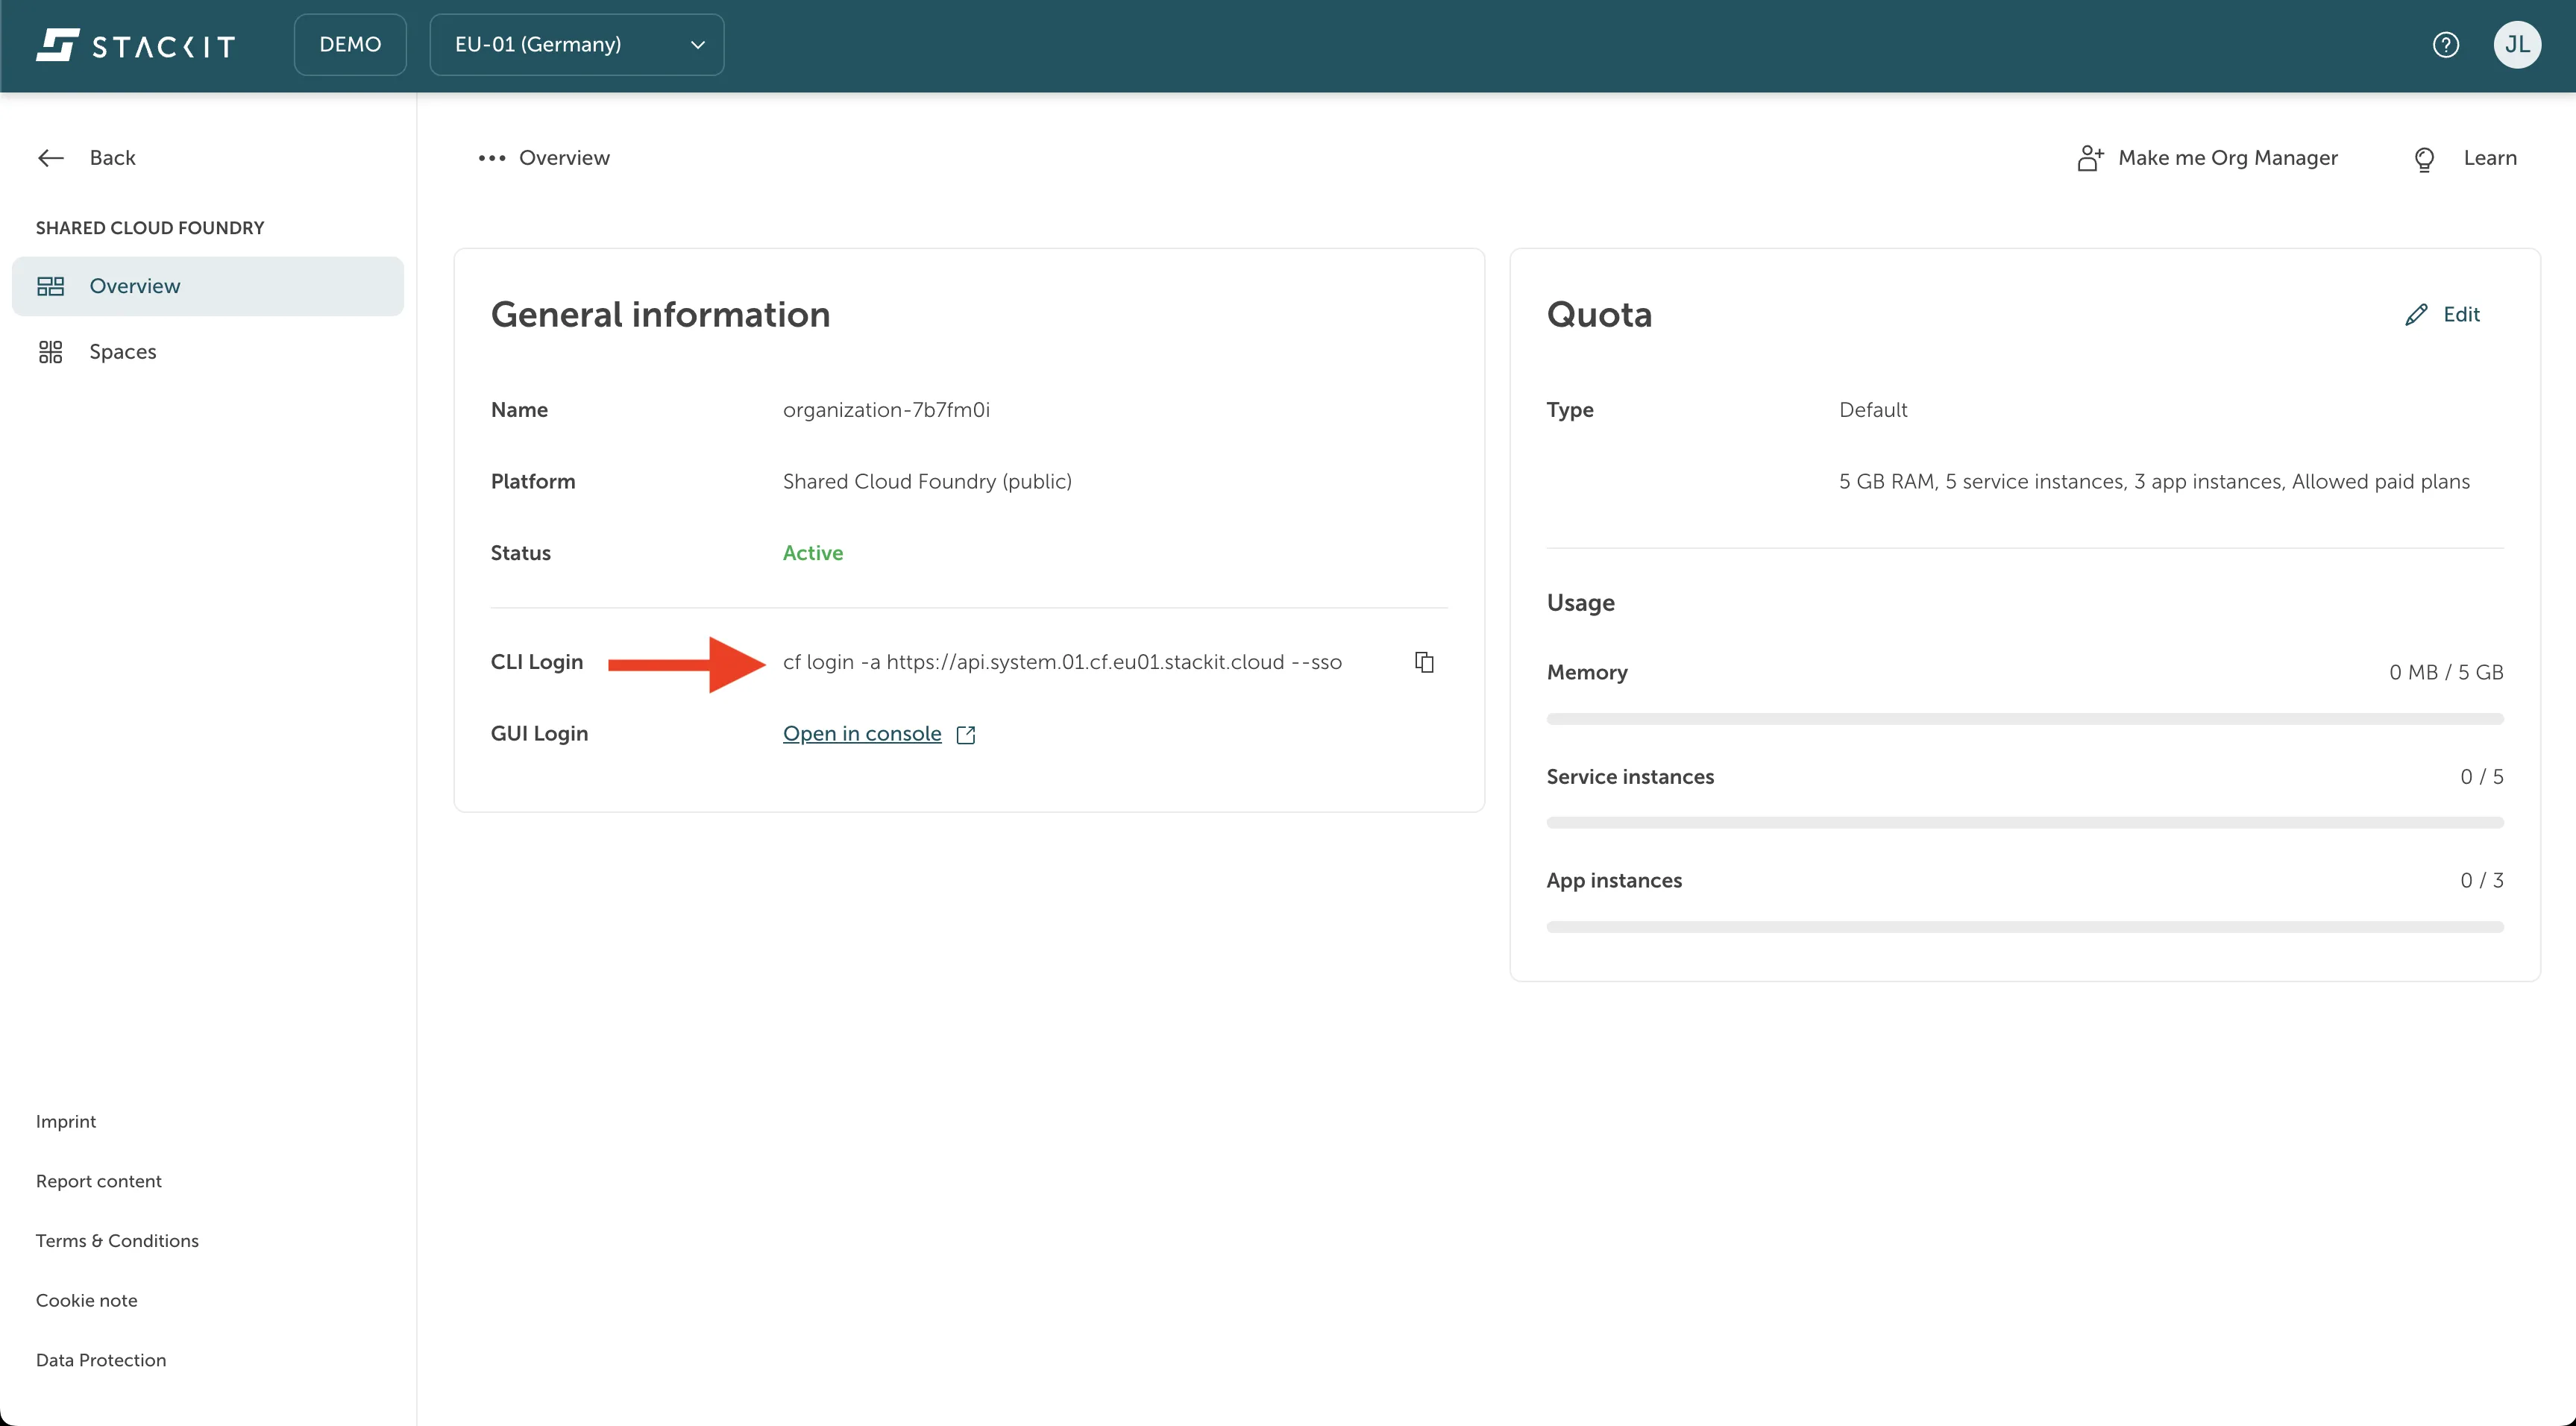This screenshot has height=1426, width=2576.
Task: Click the Data Protection footer entry
Action: point(101,1359)
